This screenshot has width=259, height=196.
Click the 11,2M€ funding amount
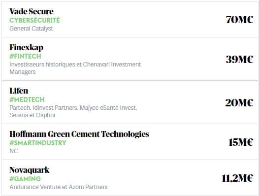(x=237, y=178)
